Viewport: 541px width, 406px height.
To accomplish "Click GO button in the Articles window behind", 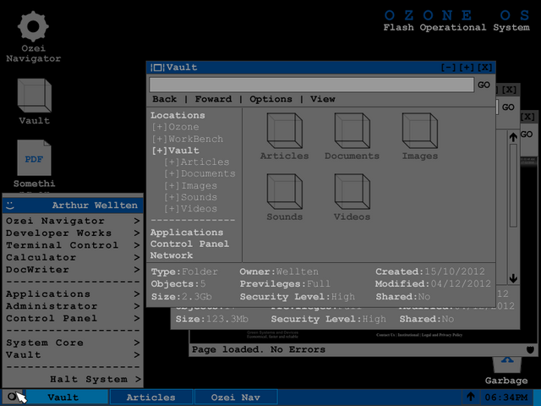I will (508, 107).
